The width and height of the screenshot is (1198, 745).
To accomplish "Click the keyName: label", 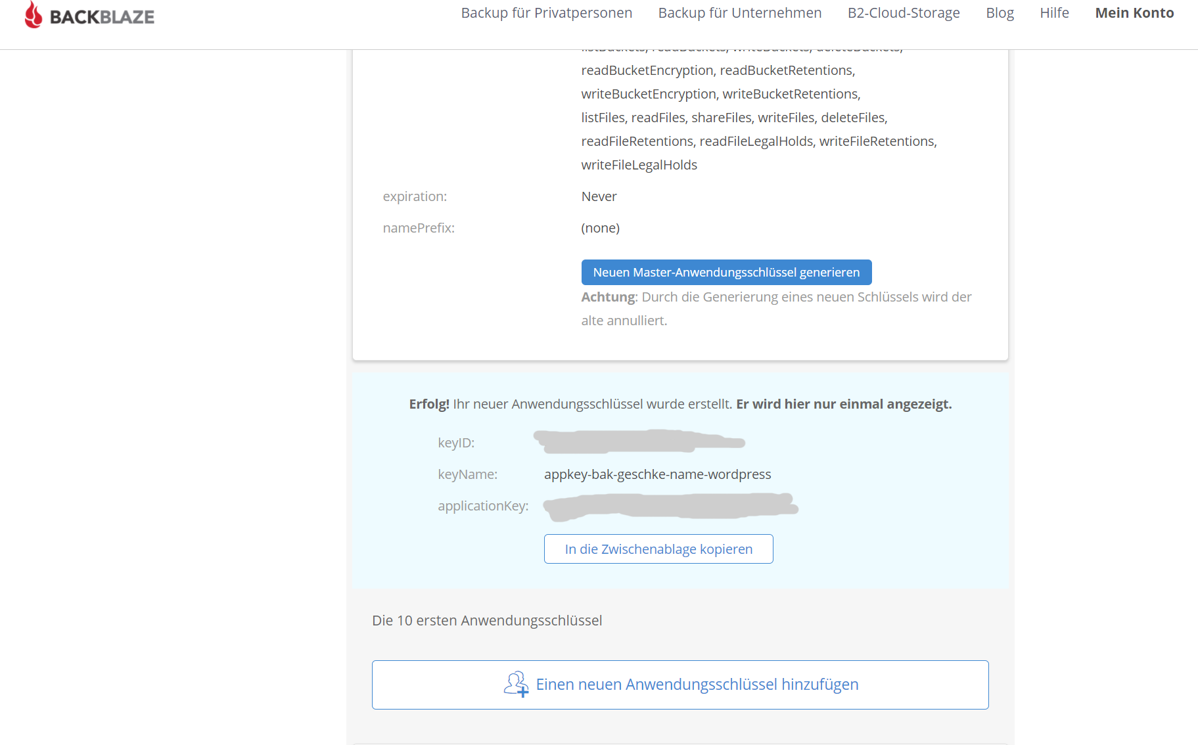I will [468, 474].
